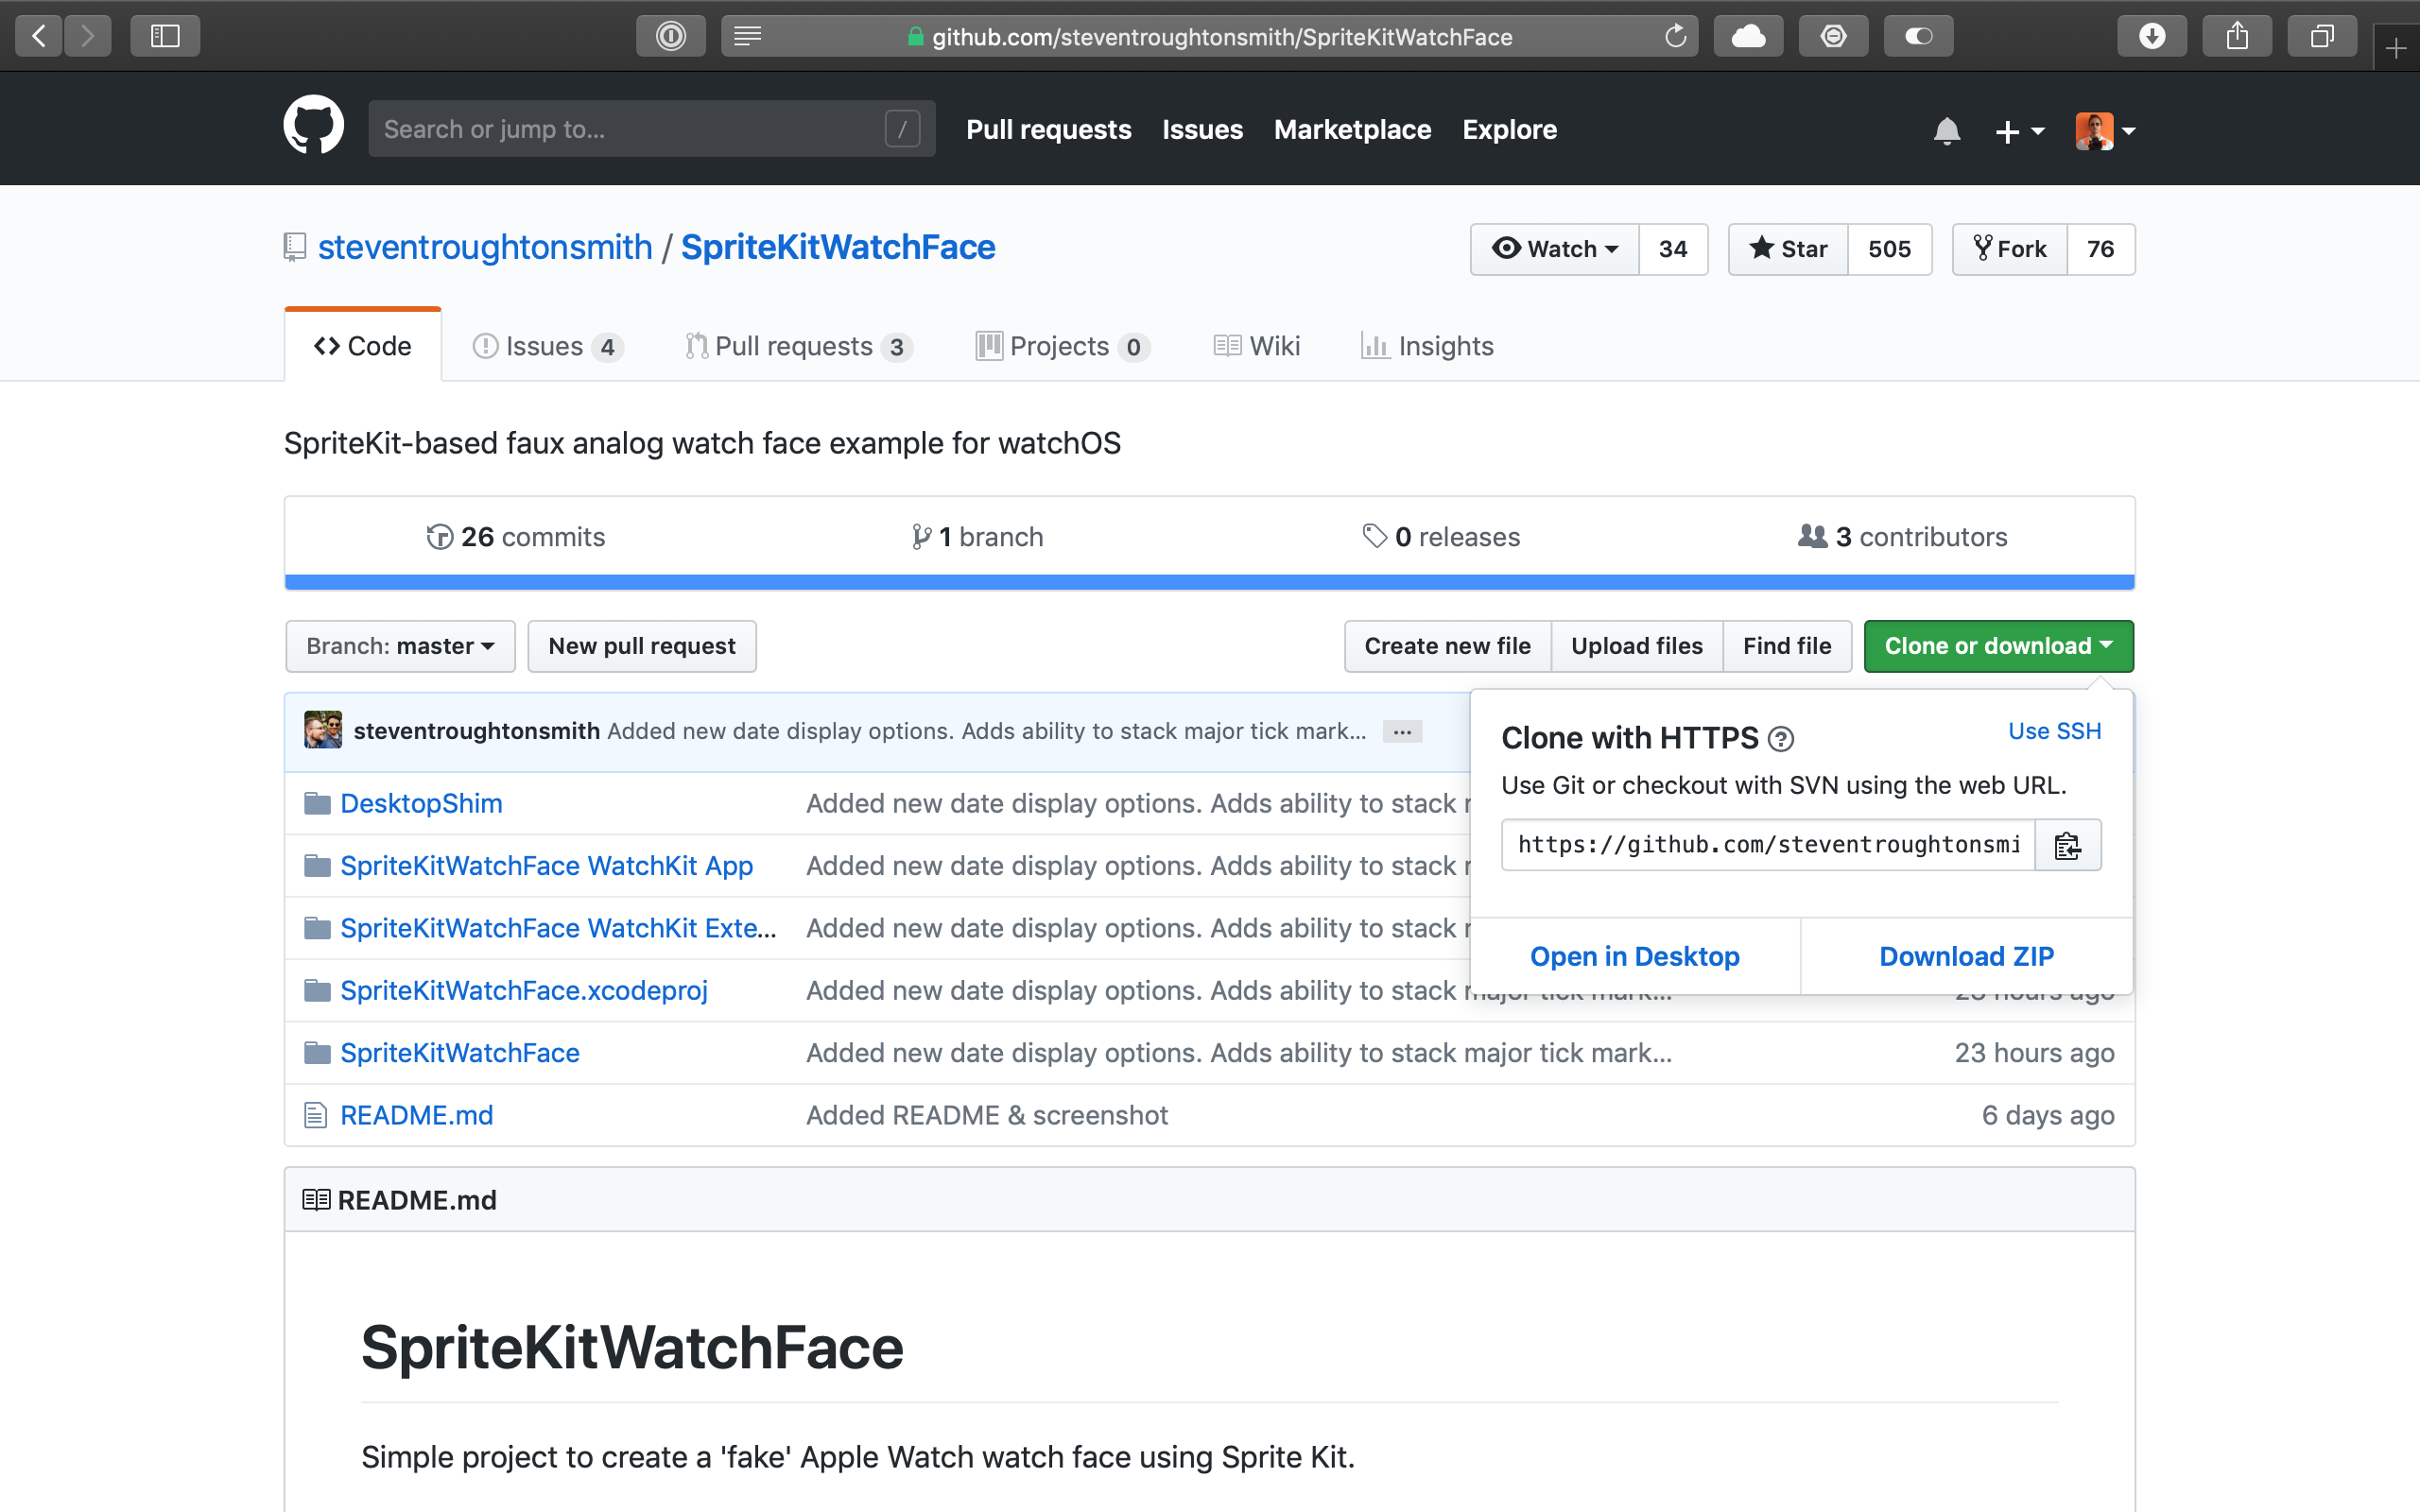2420x1512 pixels.
Task: Open Pull requests in top navigation
Action: pyautogui.click(x=1049, y=130)
